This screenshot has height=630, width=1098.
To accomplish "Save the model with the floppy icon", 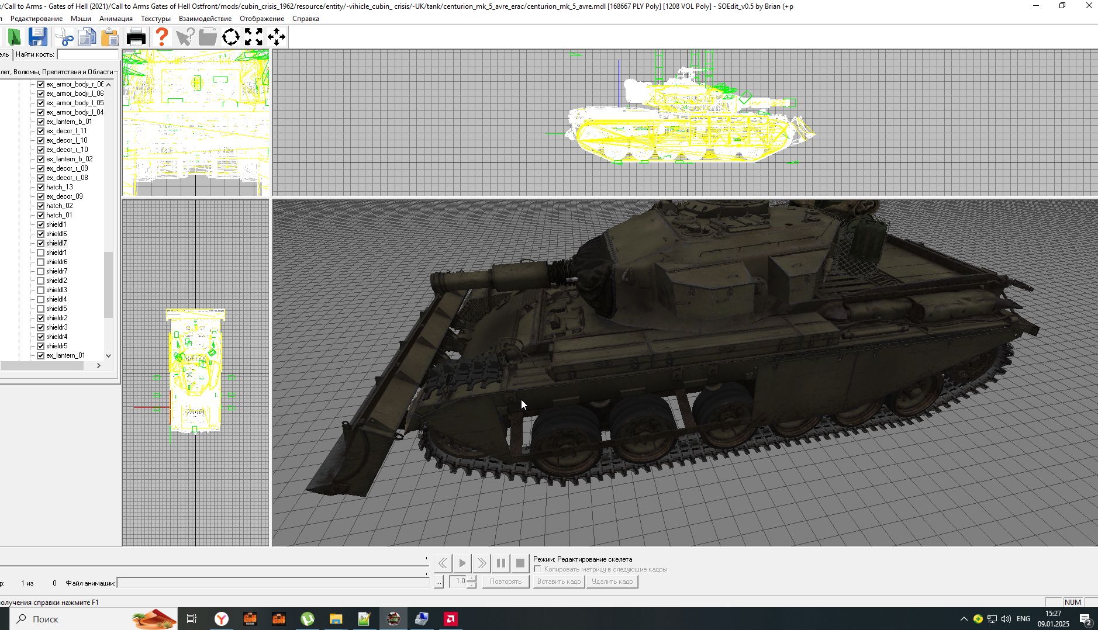I will click(38, 37).
